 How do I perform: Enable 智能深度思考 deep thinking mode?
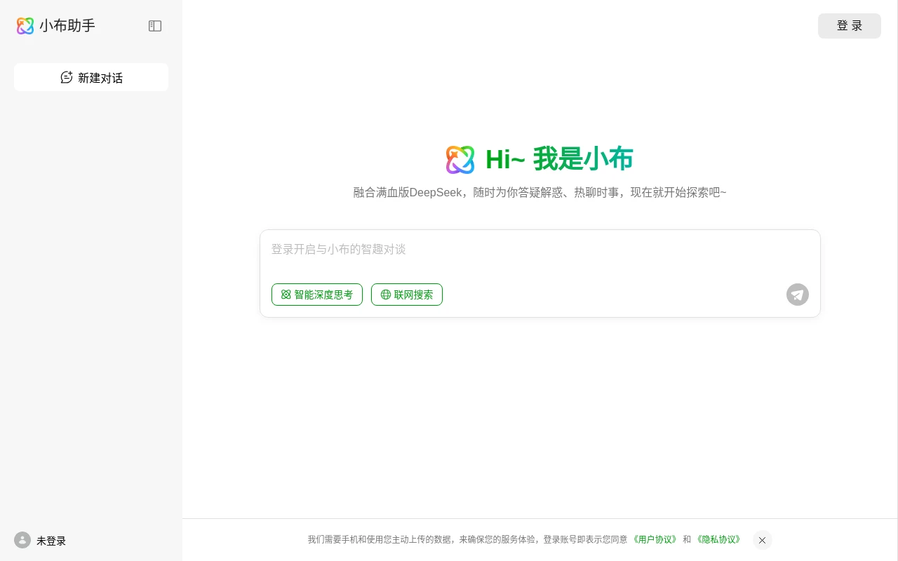pos(317,295)
